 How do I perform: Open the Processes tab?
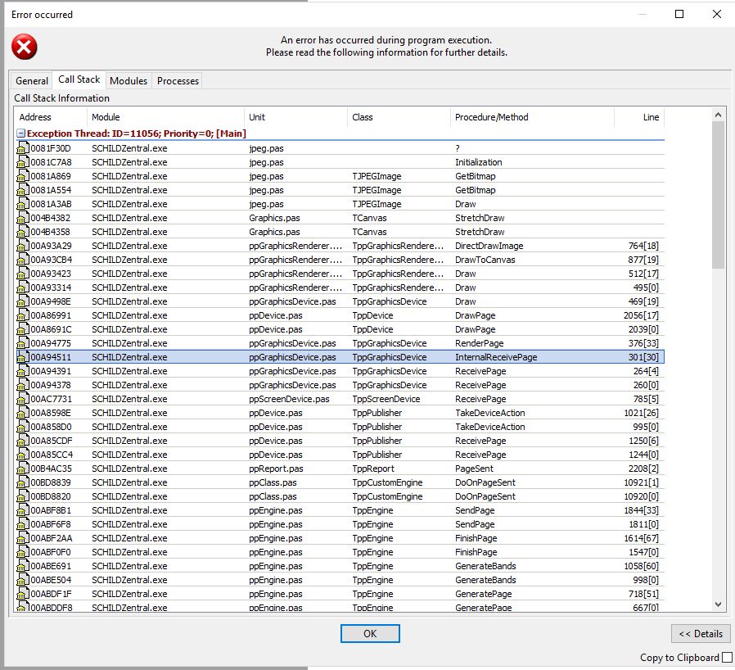(178, 81)
